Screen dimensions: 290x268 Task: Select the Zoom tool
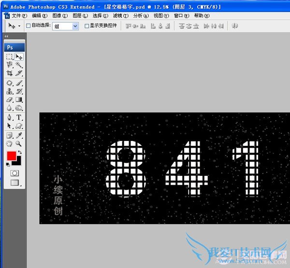19,143
